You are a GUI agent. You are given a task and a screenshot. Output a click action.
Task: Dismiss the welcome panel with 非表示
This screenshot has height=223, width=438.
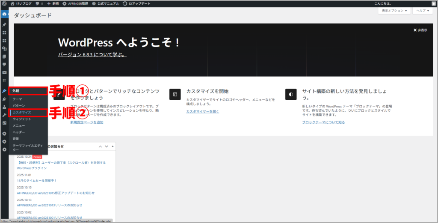(420, 30)
